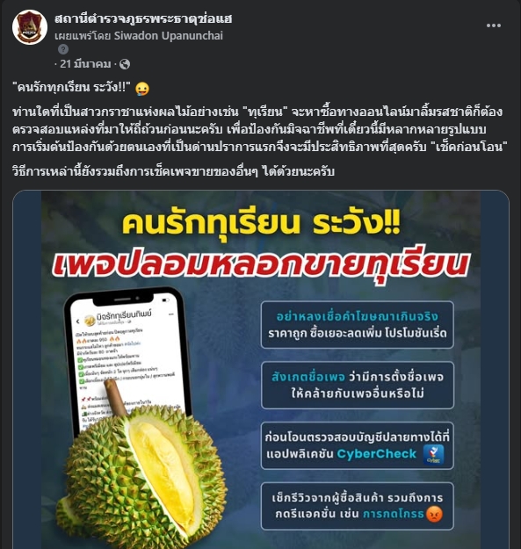Click the durian page avatar on the phone screen
This screenshot has height=549, width=521.
[x=90, y=320]
